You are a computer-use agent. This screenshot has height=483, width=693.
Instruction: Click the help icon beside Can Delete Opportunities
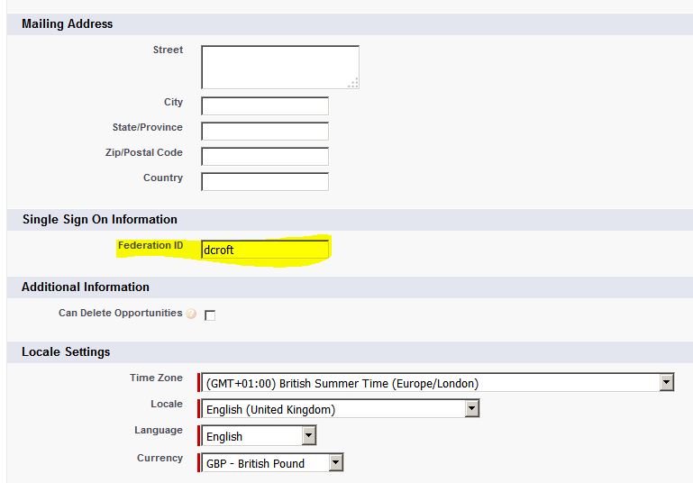pyautogui.click(x=191, y=314)
